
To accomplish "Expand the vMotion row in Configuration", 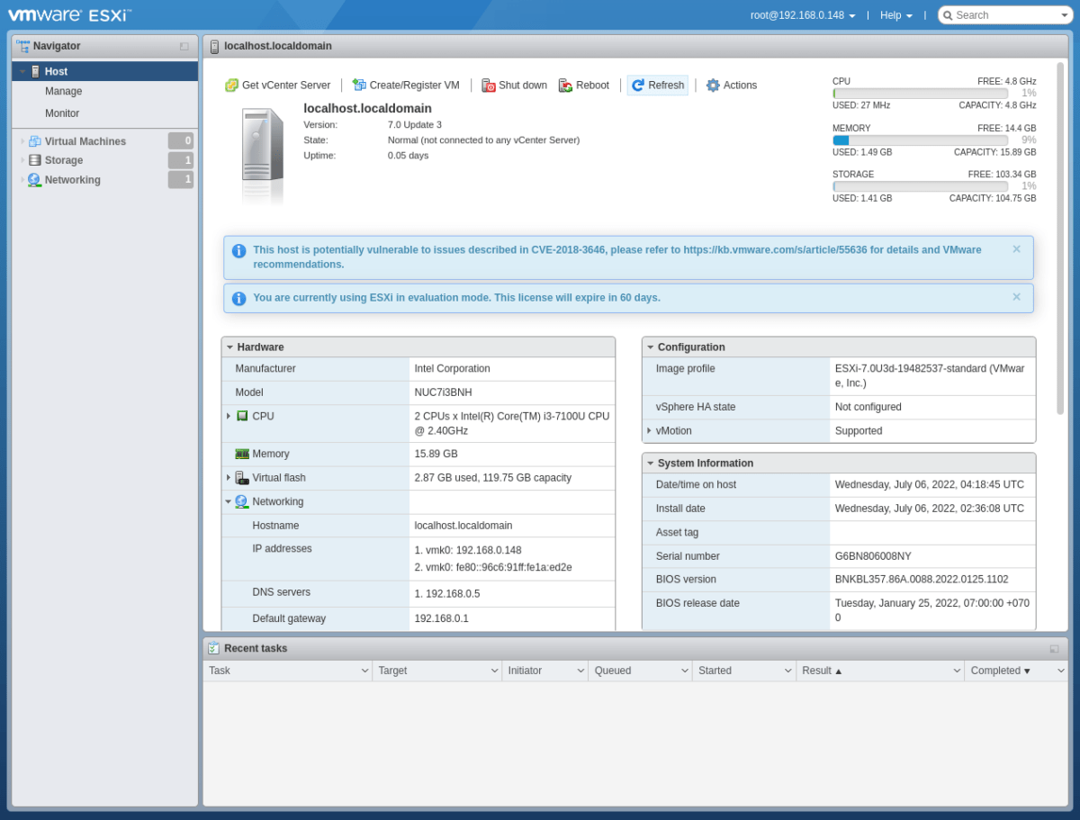I will click(650, 430).
